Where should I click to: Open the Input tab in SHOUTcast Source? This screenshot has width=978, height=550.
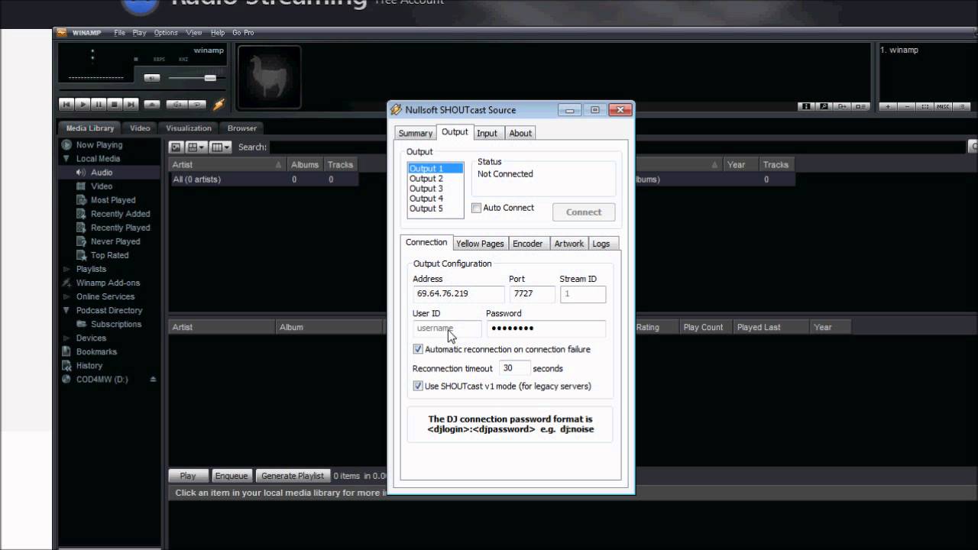tap(487, 133)
